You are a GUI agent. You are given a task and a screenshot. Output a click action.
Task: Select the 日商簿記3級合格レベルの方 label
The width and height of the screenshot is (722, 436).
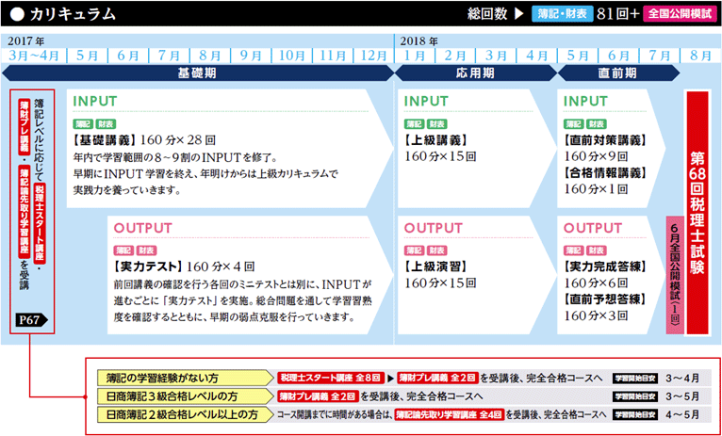166,396
